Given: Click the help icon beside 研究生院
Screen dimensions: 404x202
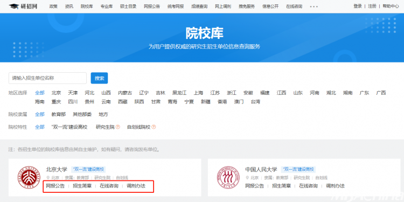Looking at the screenshot, I should click(118, 127).
